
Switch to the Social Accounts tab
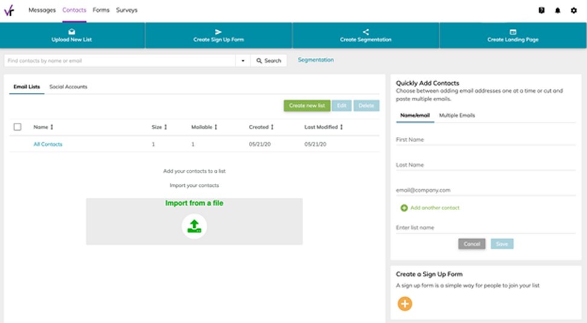click(68, 87)
